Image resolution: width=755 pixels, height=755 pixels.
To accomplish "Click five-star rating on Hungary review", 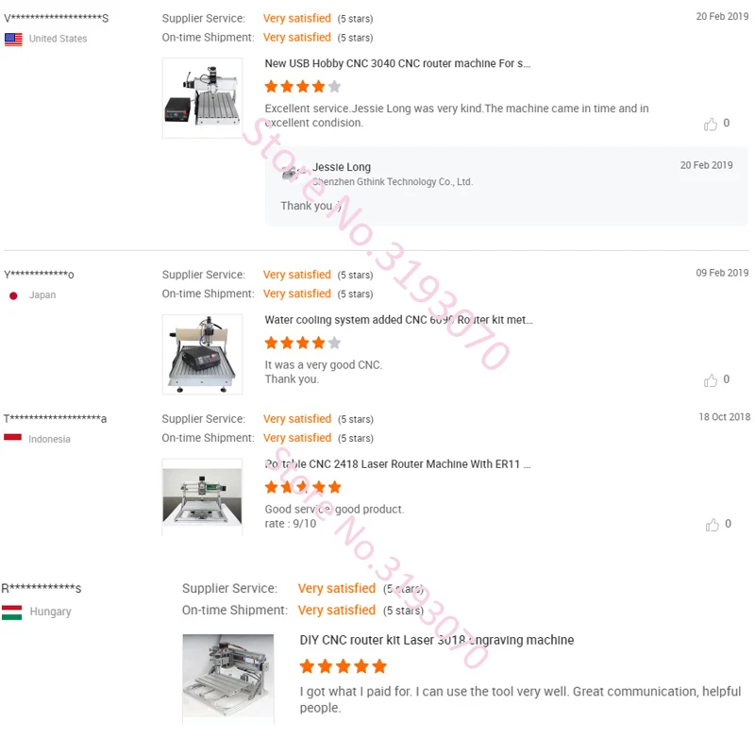I will (344, 666).
